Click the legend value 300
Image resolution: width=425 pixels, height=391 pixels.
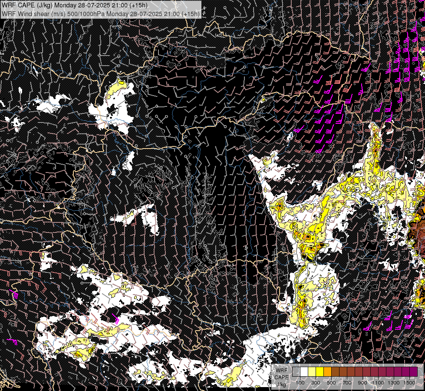[x=316, y=383]
